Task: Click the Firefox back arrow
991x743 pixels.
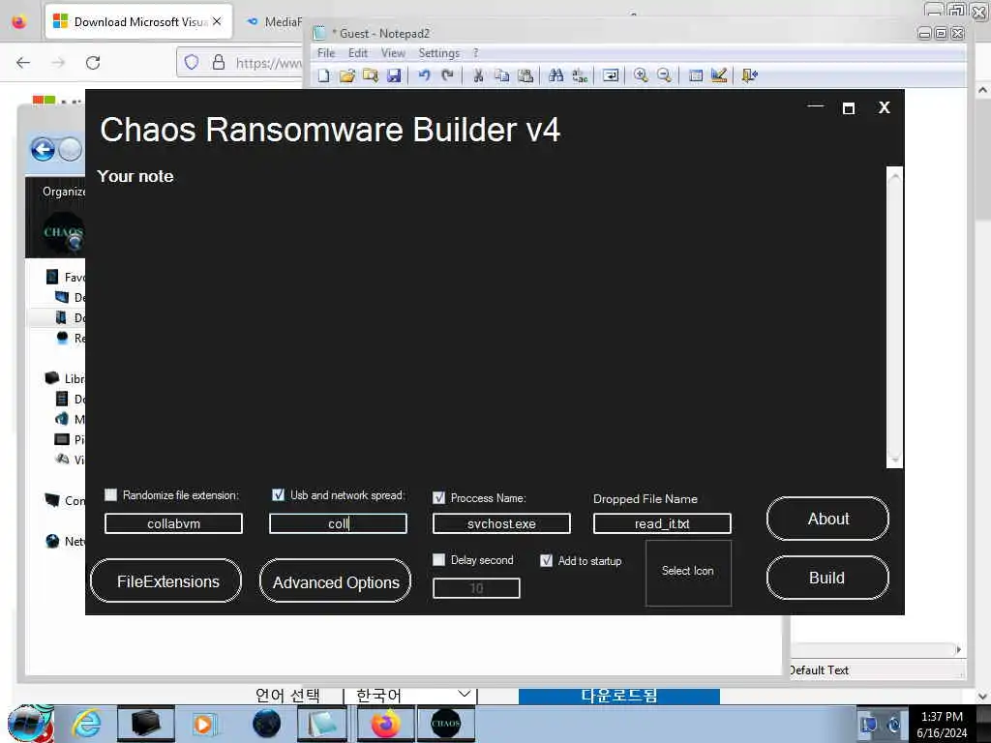Action: coord(23,63)
